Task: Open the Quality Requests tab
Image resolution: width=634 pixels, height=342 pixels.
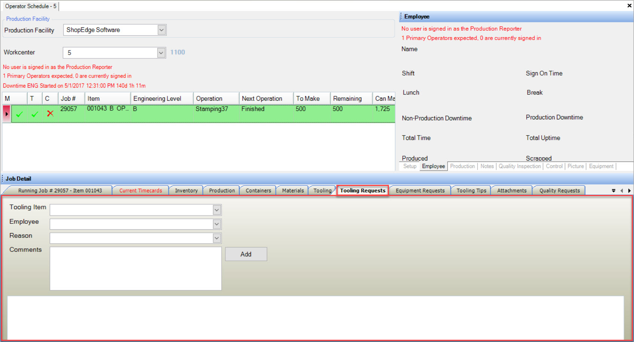Action: click(560, 190)
